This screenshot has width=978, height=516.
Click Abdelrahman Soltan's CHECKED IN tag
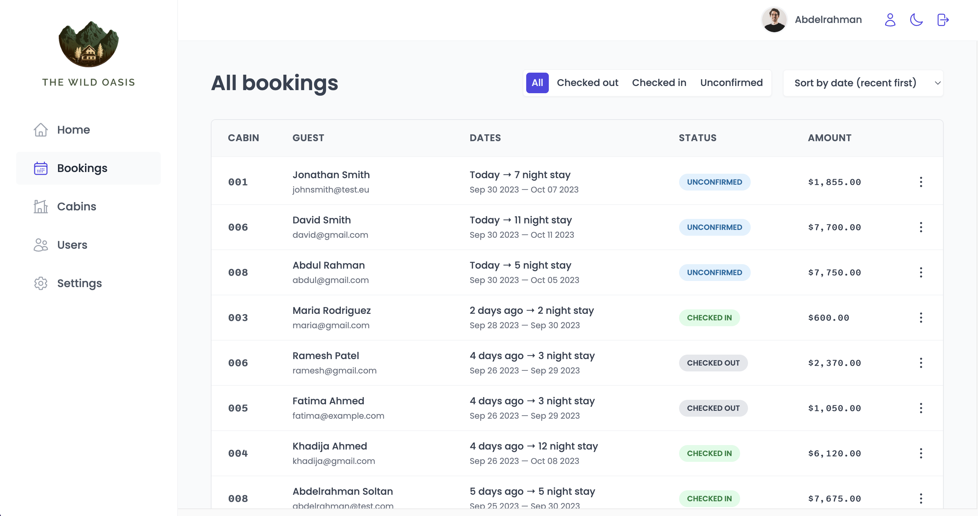(x=709, y=499)
